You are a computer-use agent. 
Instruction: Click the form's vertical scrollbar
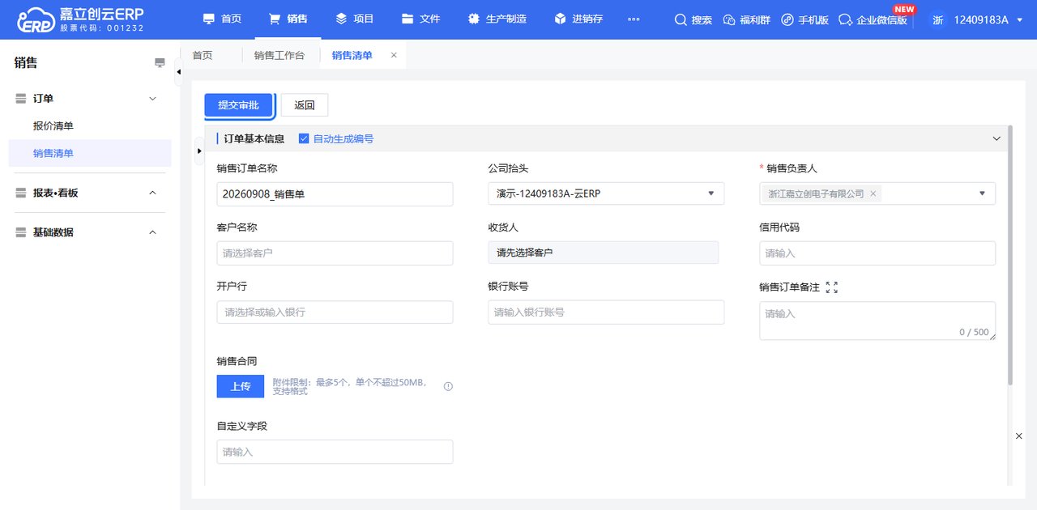tap(1009, 255)
